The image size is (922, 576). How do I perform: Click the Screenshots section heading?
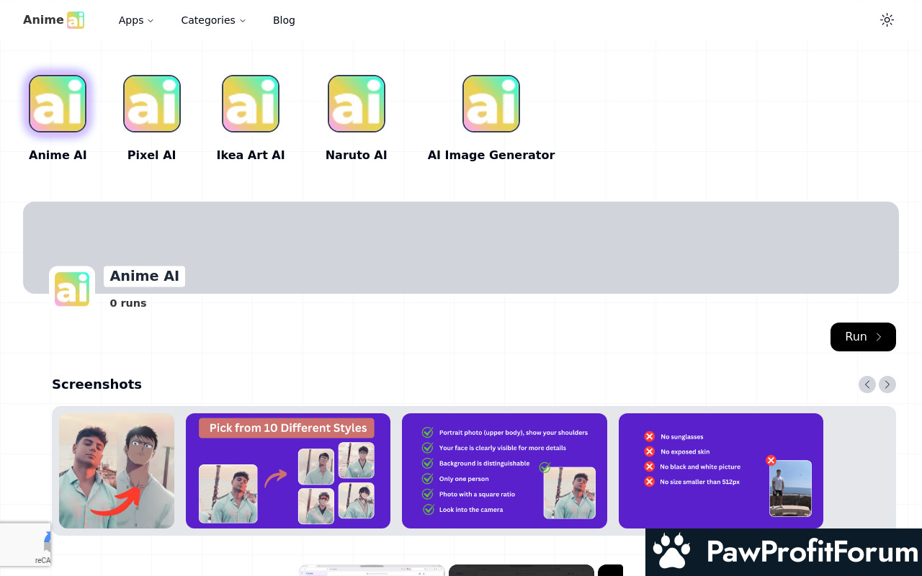[x=97, y=384]
